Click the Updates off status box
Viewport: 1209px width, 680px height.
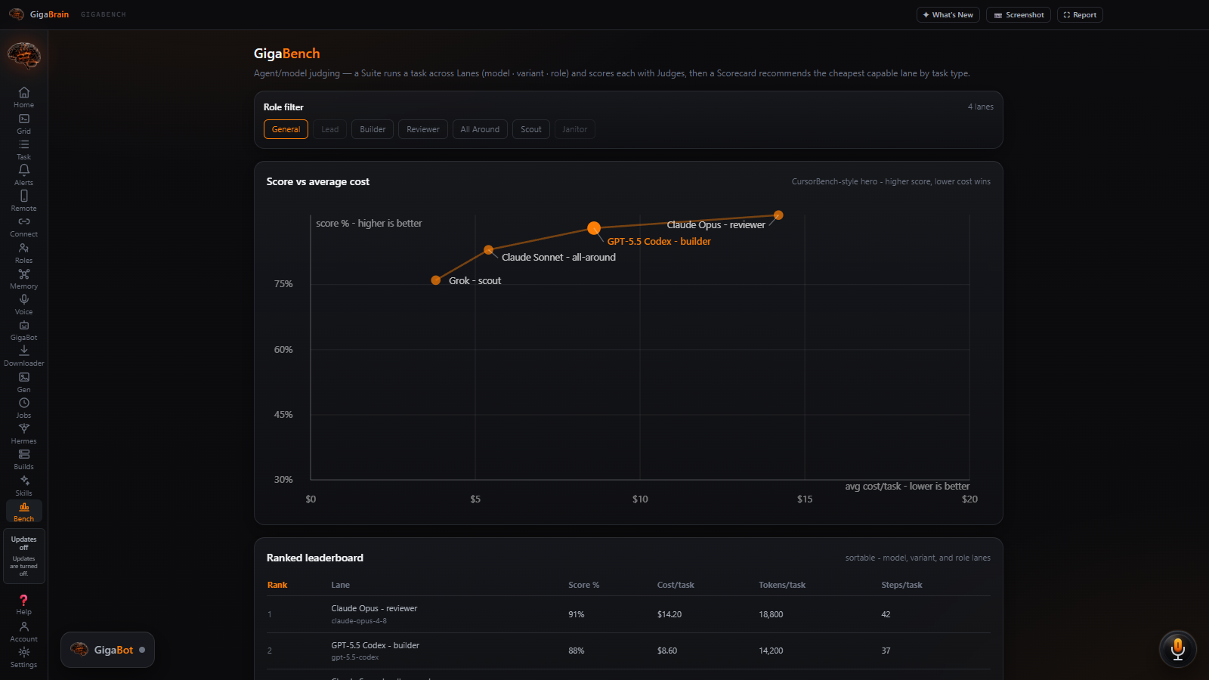click(x=24, y=556)
